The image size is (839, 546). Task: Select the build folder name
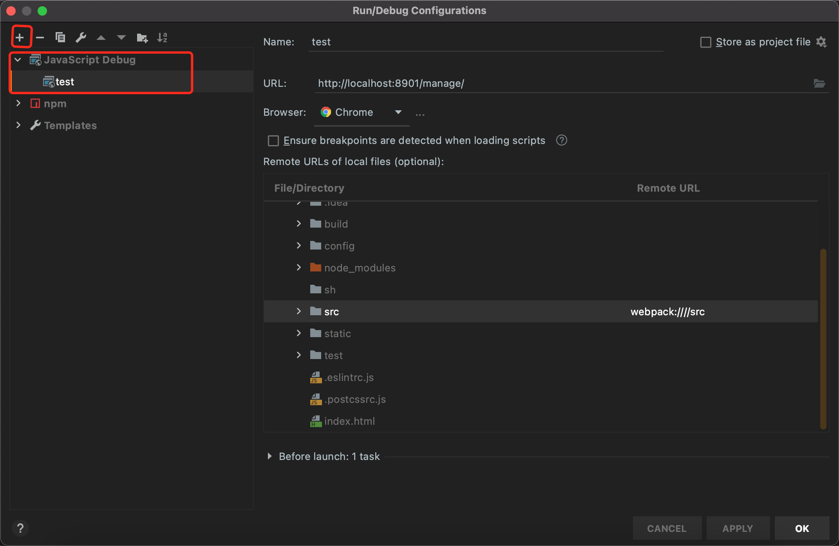click(x=336, y=224)
